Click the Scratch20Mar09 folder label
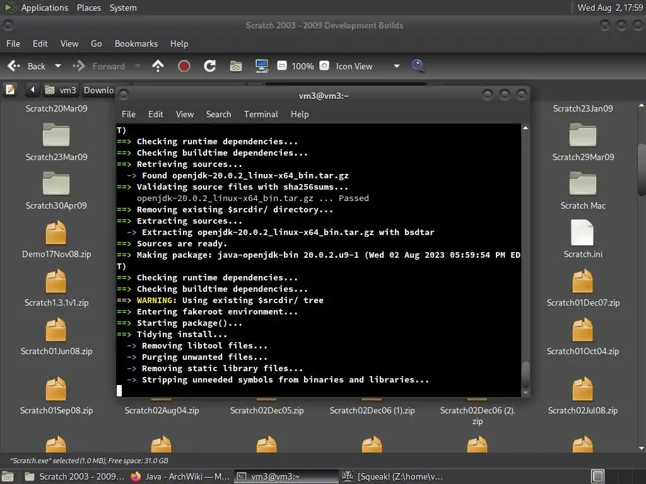 point(56,108)
